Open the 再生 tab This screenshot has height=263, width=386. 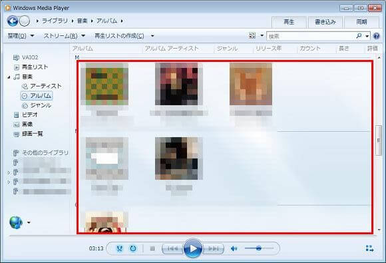[289, 22]
